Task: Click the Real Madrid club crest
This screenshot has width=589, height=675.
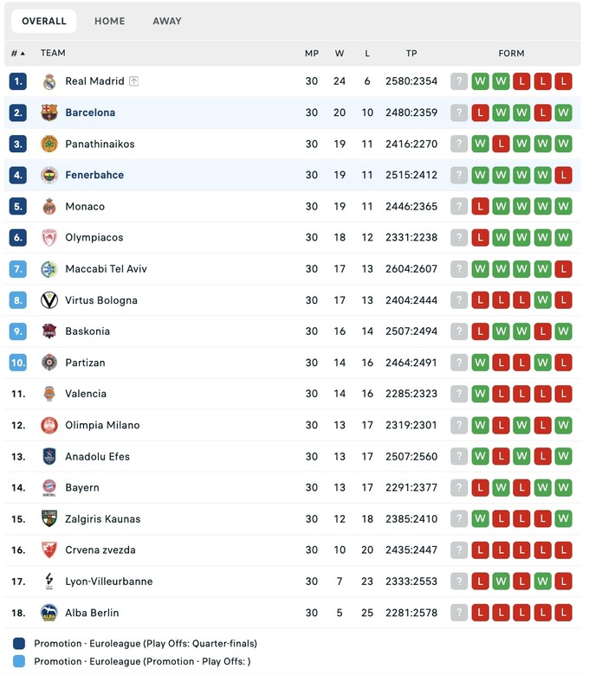Action: tap(49, 81)
